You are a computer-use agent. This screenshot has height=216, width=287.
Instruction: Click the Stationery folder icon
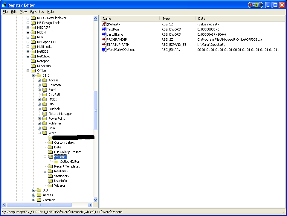[50, 176]
